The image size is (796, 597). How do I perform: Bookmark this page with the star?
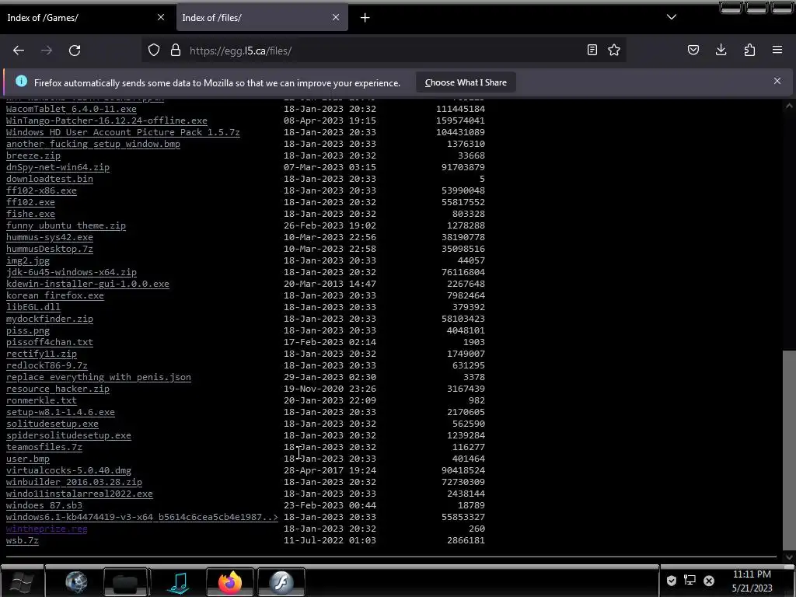point(614,50)
